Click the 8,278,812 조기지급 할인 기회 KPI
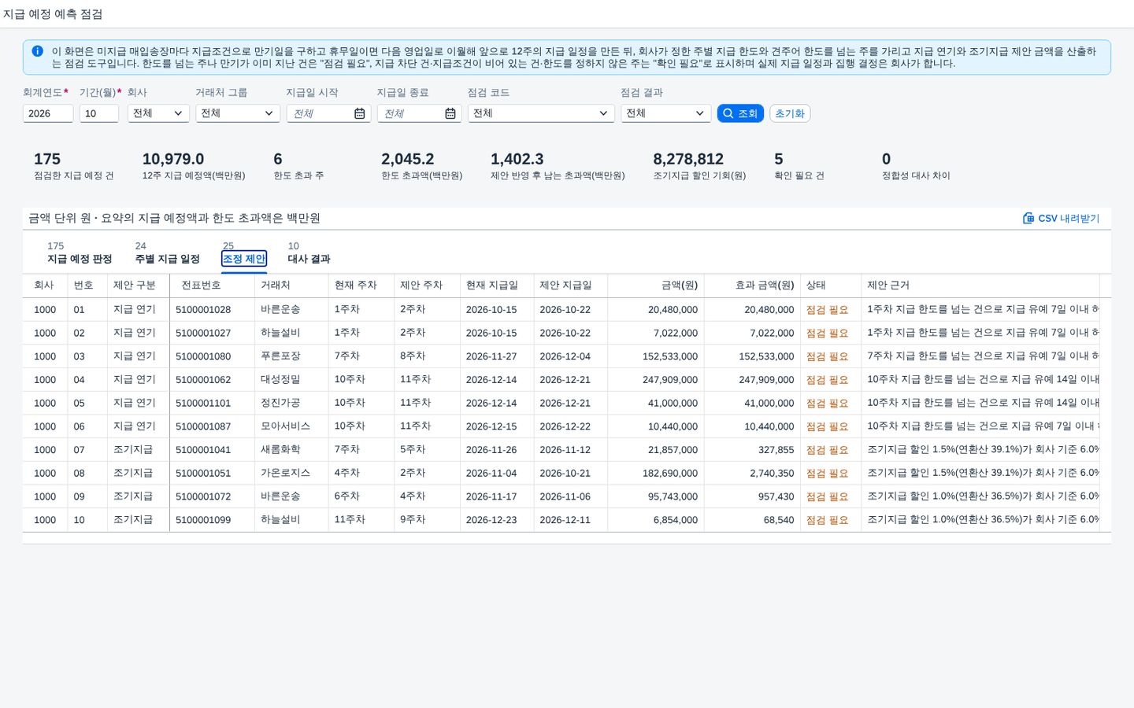 (x=699, y=166)
